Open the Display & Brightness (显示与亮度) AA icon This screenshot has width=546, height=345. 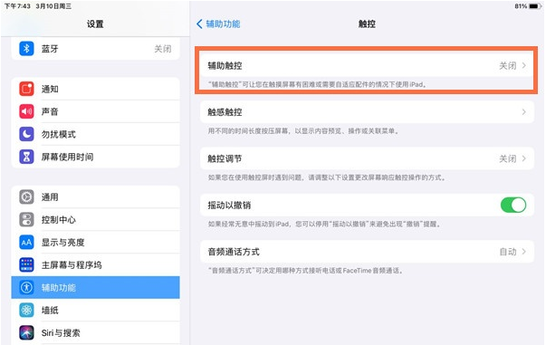(x=26, y=243)
